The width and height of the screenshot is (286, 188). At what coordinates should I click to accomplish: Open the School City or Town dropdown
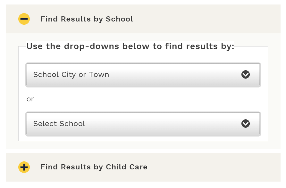pos(143,75)
